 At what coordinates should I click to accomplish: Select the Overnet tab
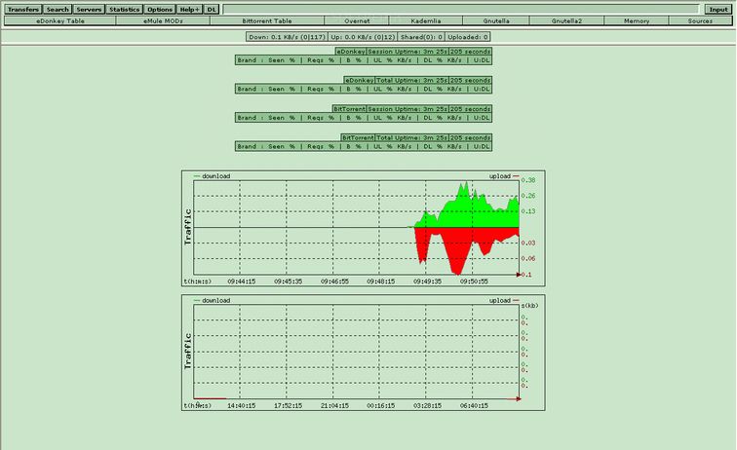click(357, 20)
